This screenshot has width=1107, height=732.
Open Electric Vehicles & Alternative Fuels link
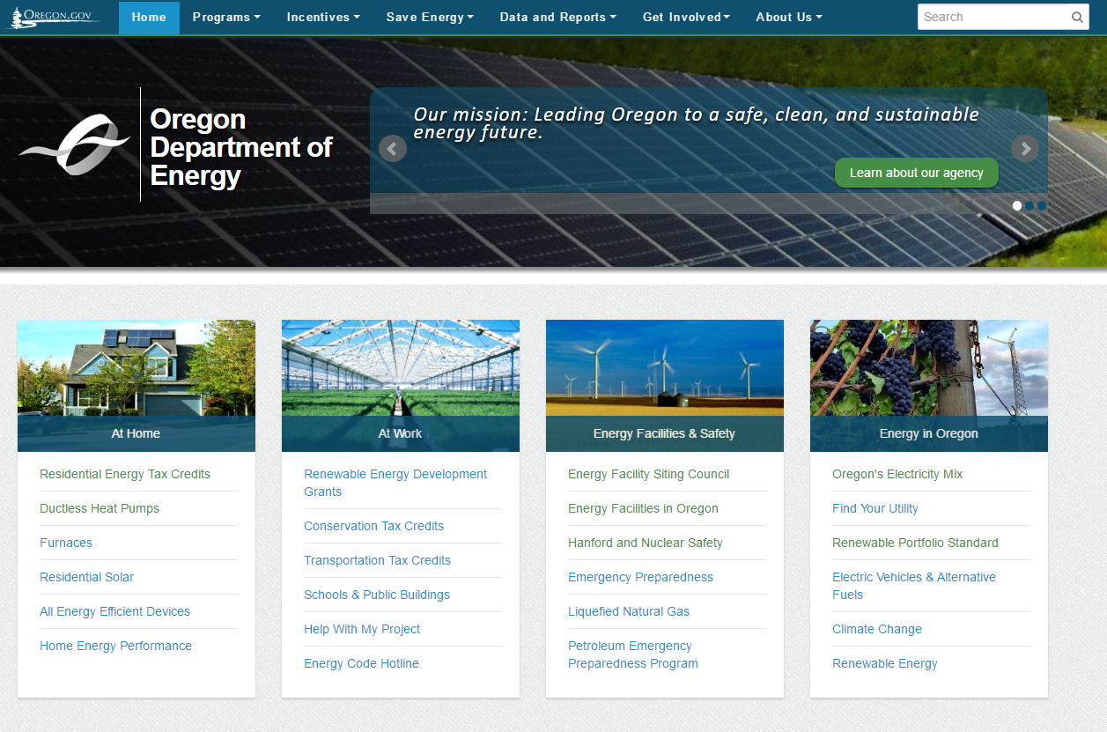[x=914, y=586]
